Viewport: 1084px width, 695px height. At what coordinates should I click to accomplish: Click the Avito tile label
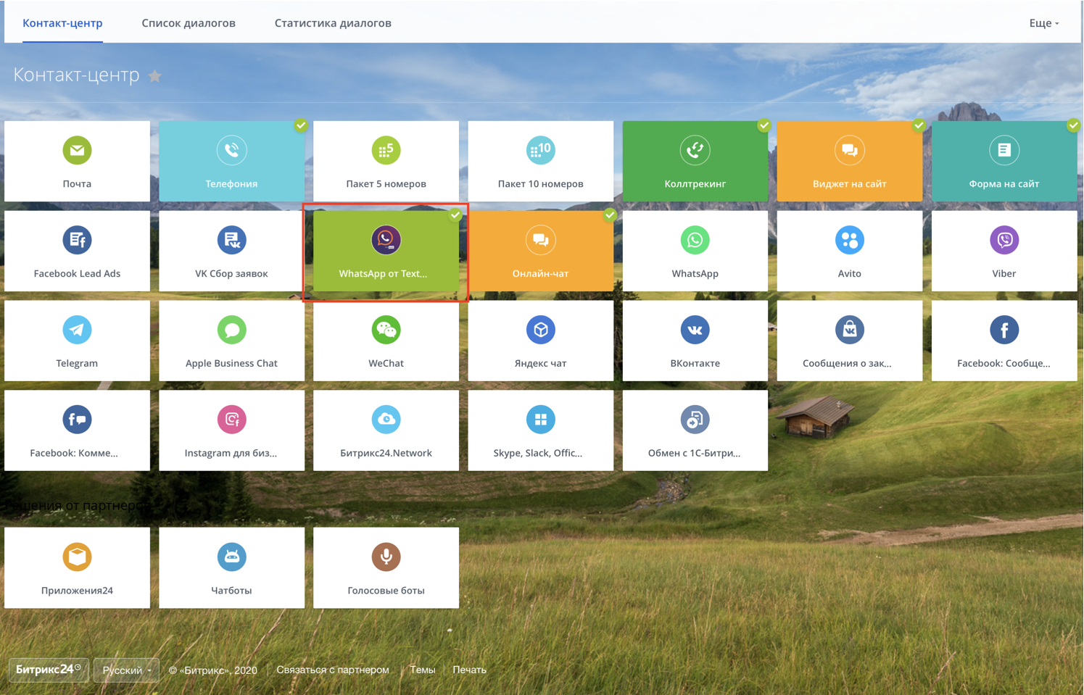[x=849, y=274]
